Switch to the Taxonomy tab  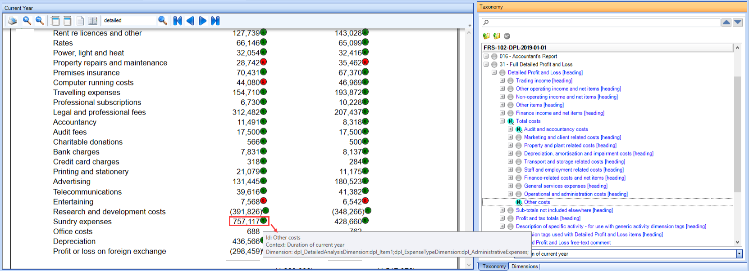click(494, 267)
